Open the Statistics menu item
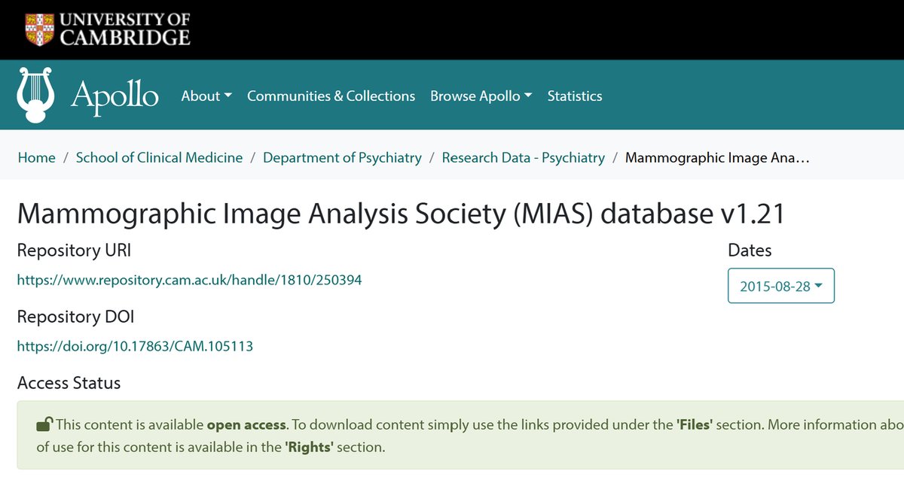Screen dimensions: 904x492 click(x=575, y=96)
